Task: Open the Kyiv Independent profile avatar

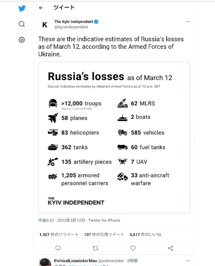Action: [45, 25]
